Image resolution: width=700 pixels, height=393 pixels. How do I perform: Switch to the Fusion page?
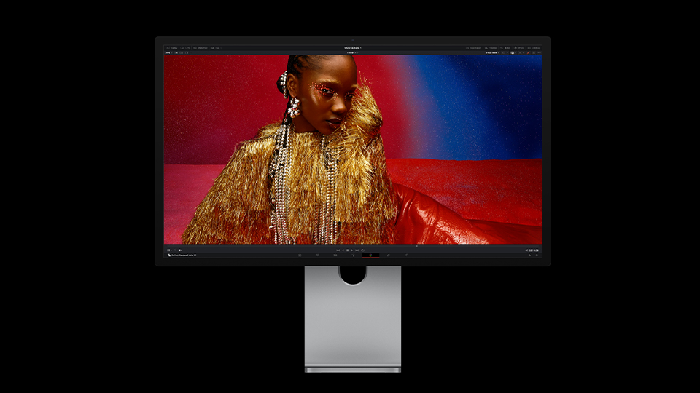(353, 255)
